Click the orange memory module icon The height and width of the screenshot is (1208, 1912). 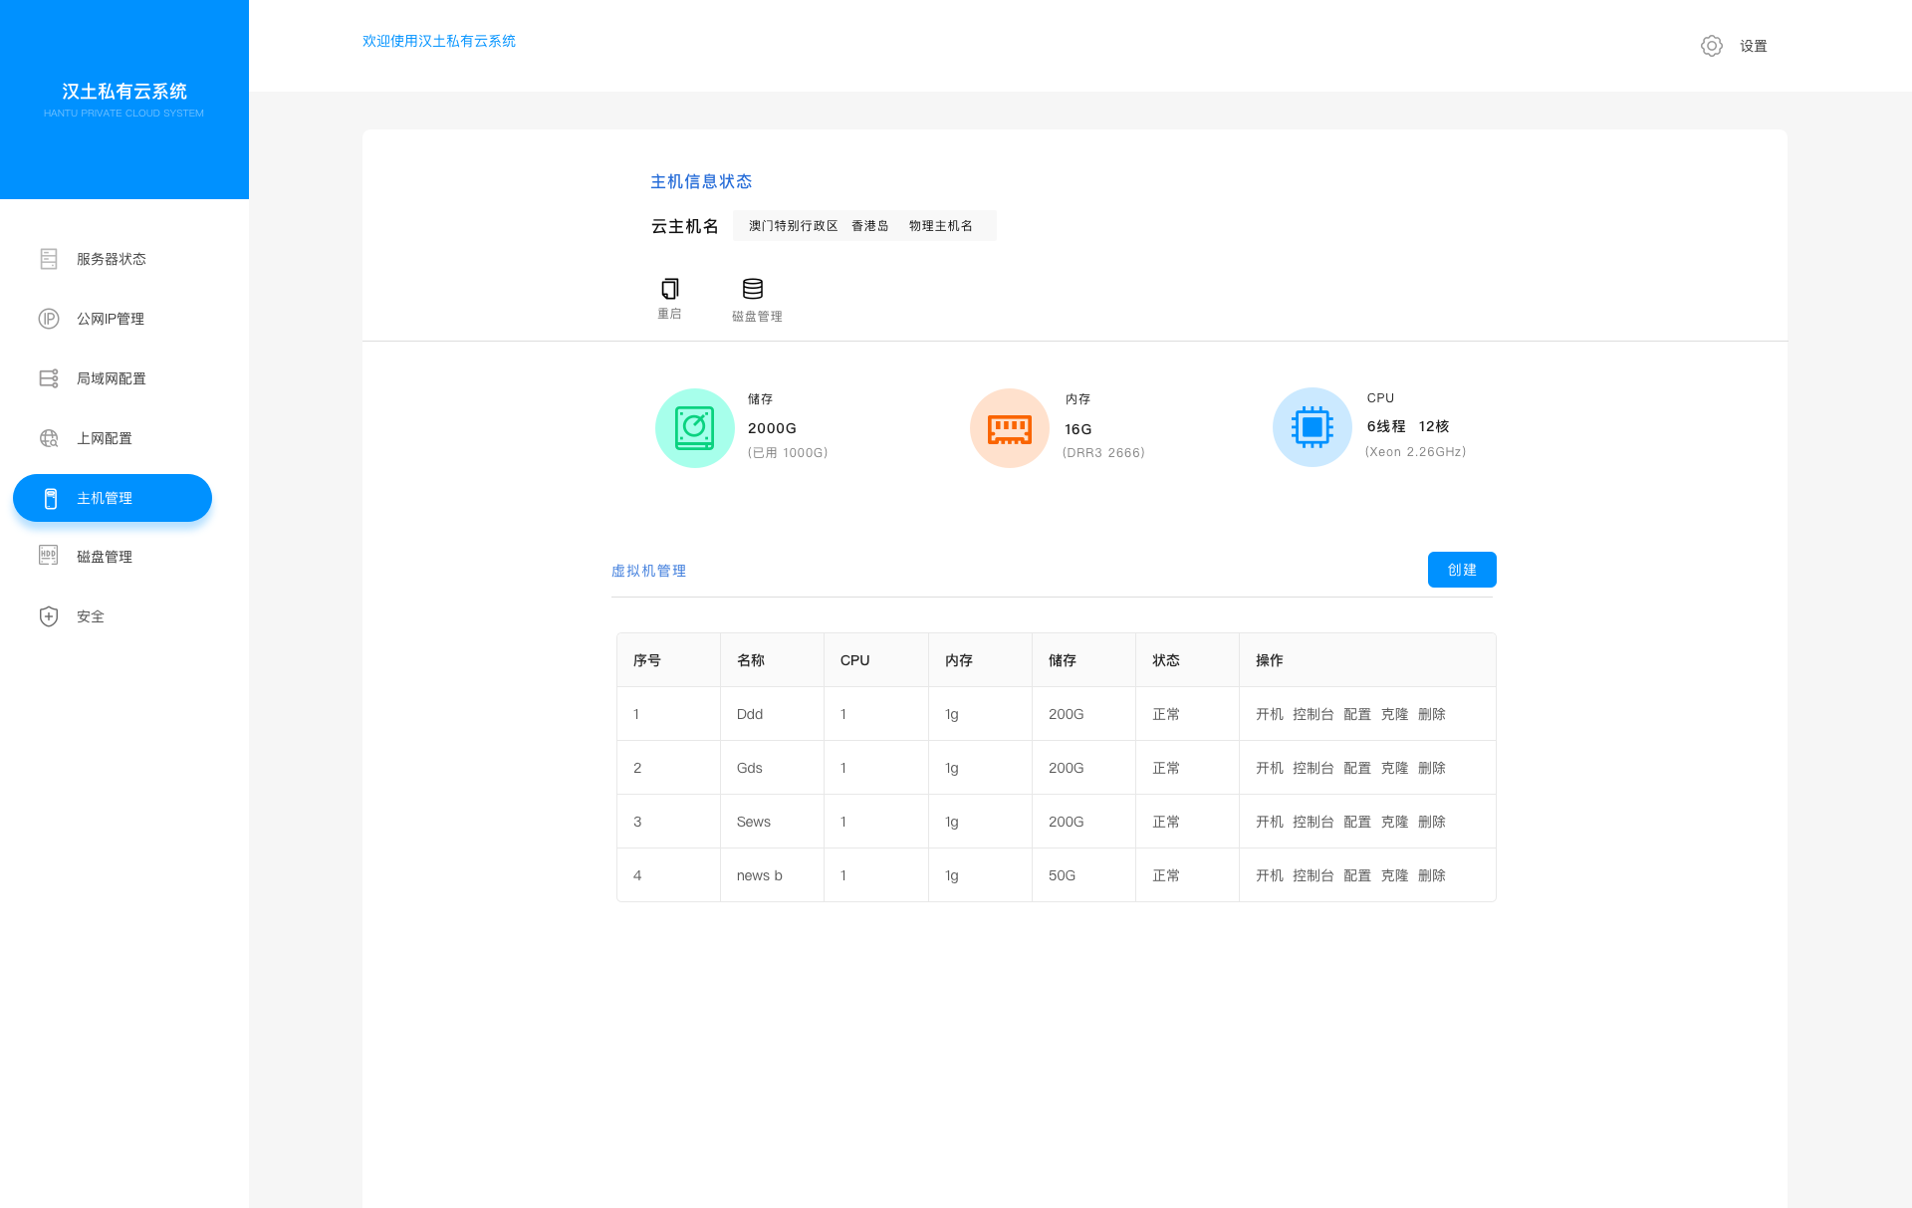click(x=1010, y=428)
